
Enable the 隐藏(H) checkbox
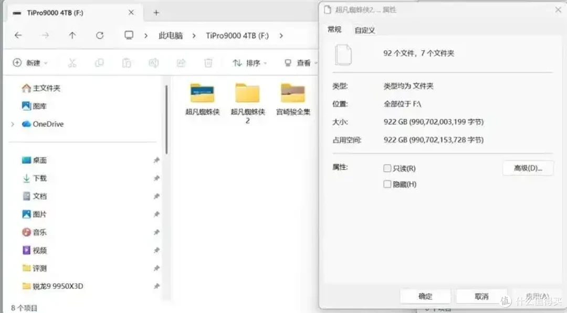point(387,184)
